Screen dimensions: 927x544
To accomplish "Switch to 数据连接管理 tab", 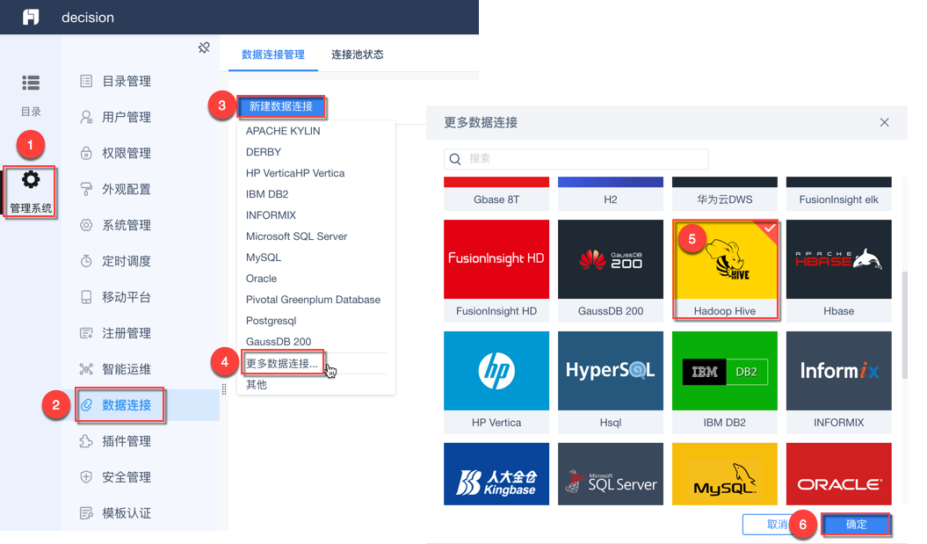I will click(273, 54).
